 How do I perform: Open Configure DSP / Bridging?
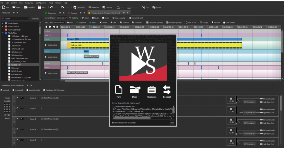[x=54, y=90]
